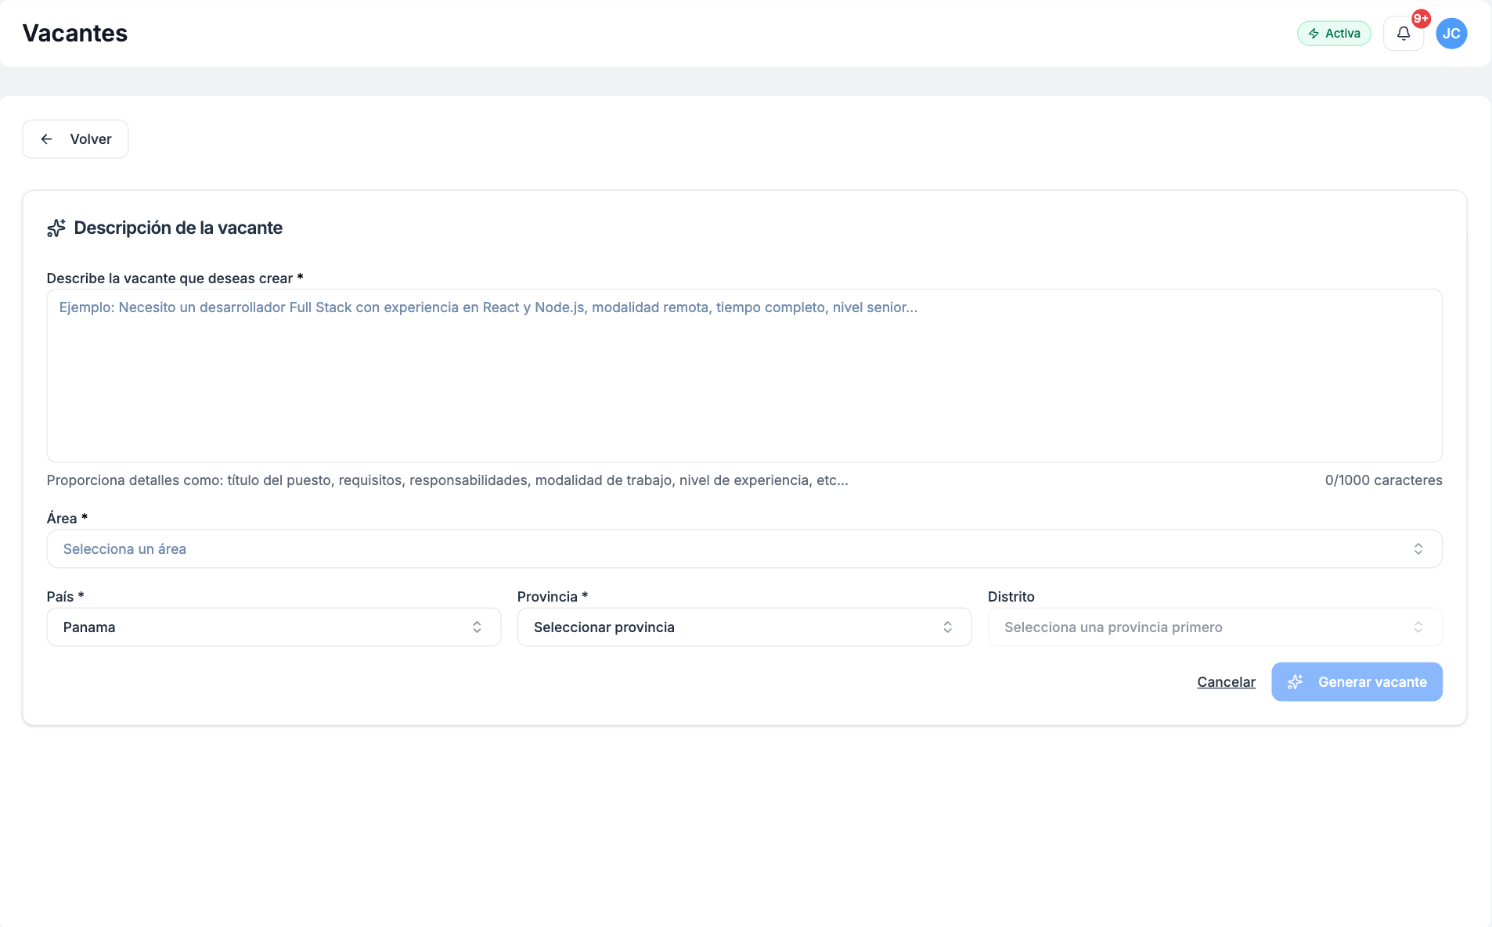
Task: Click the Cancelar link
Action: 1226,682
